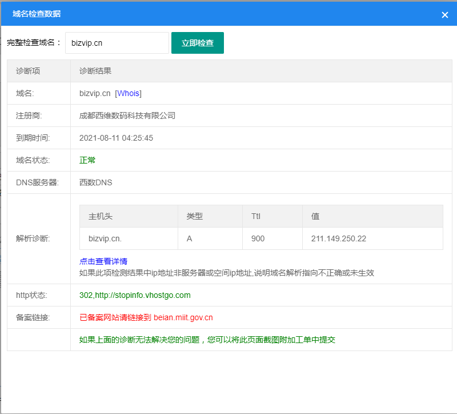
Task: Close the 域名检查数据 dialog
Action: tap(444, 15)
